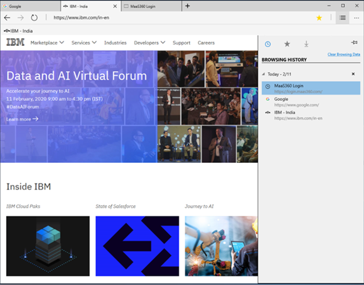The width and height of the screenshot is (364, 285).
Task: Click the address bar URL
Action: coord(81,18)
